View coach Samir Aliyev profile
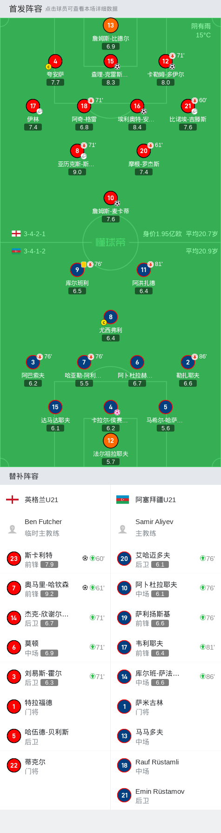 click(x=166, y=527)
